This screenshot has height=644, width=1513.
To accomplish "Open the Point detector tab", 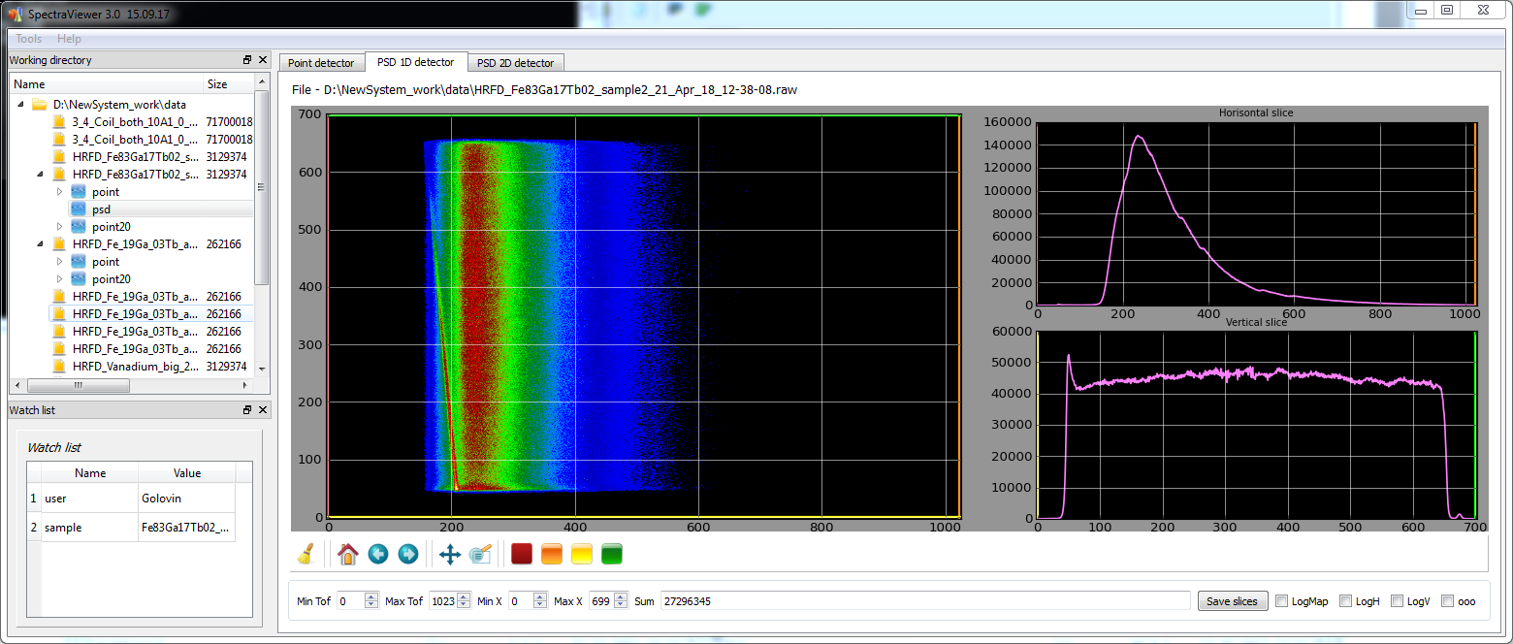I will pyautogui.click(x=321, y=63).
